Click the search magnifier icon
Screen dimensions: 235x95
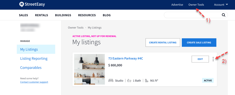(x=224, y=15)
